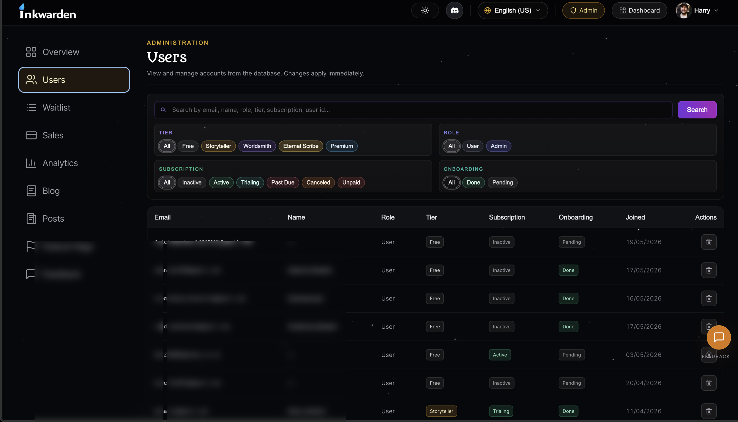This screenshot has width=738, height=422.
Task: Click the Admin button in the header
Action: pyautogui.click(x=583, y=11)
